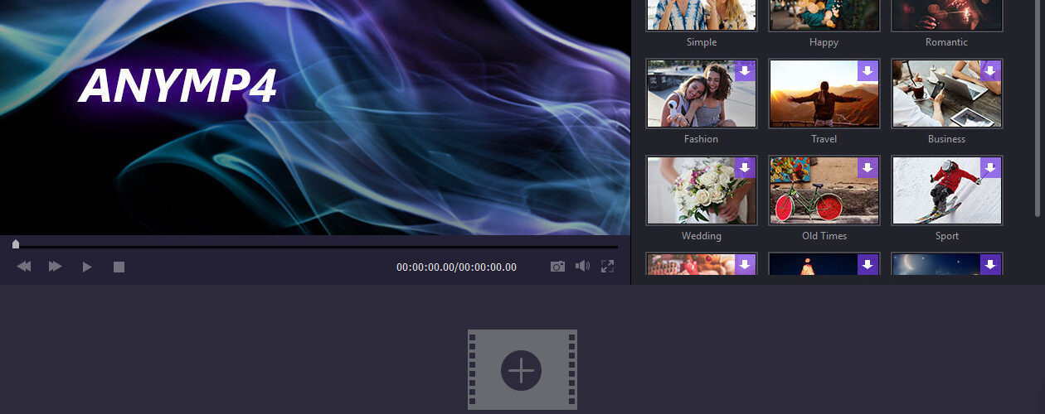Download the Wedding theme via its arrow icon
1045x414 pixels.
tap(745, 168)
